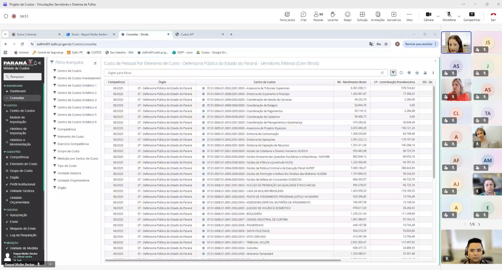Open Elemento de Custo in sidebar menu
The width and height of the screenshot is (502, 270).
click(x=23, y=164)
